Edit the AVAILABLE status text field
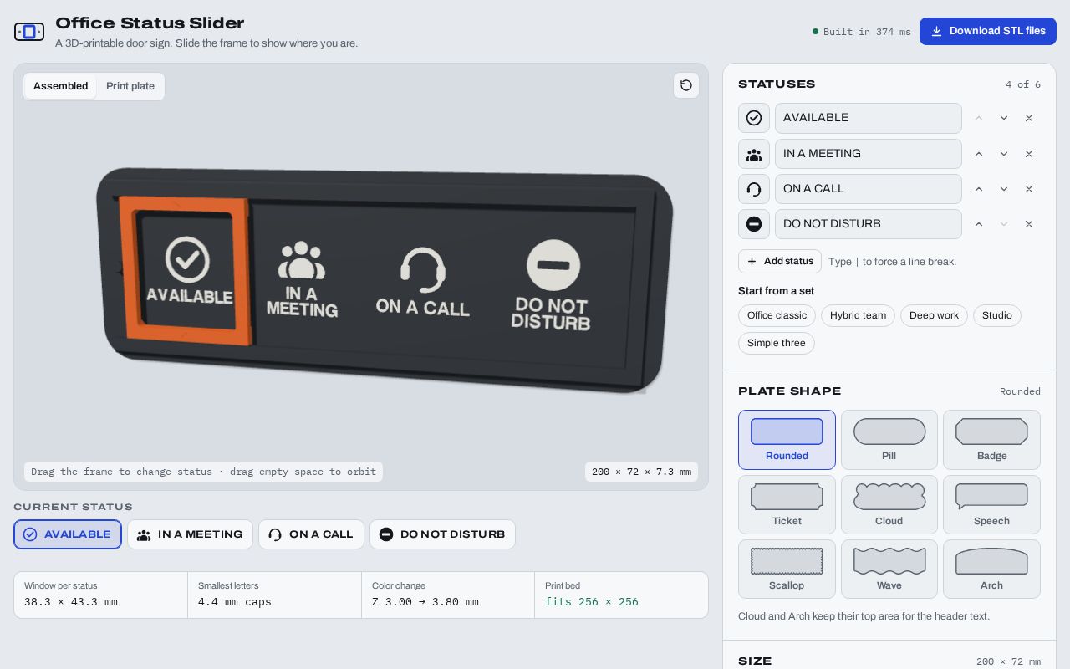Viewport: 1070px width, 669px height. [869, 118]
